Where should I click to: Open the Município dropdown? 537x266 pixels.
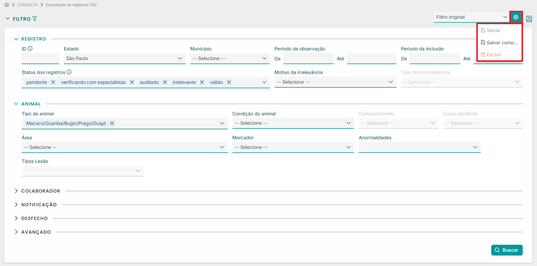click(x=230, y=58)
